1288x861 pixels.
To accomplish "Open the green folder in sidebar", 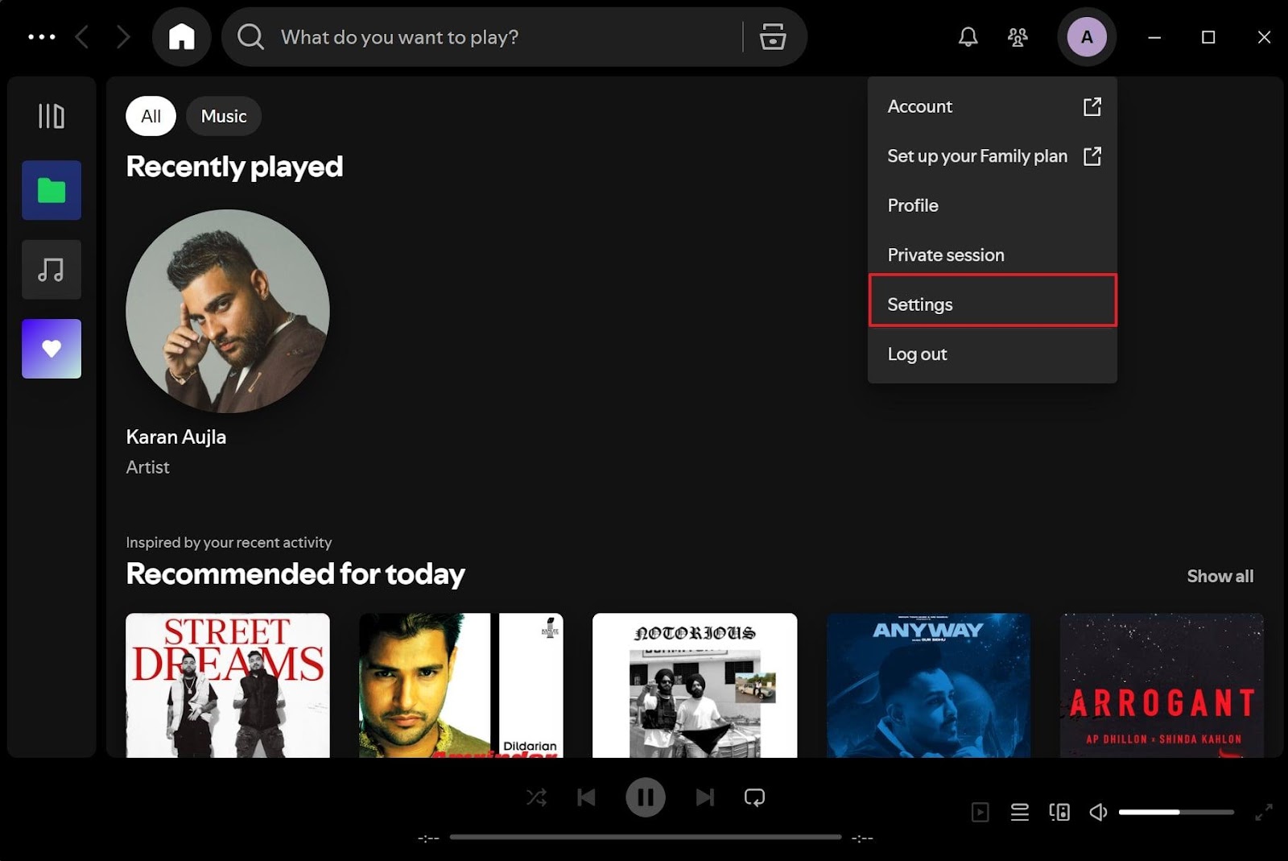I will coord(52,190).
